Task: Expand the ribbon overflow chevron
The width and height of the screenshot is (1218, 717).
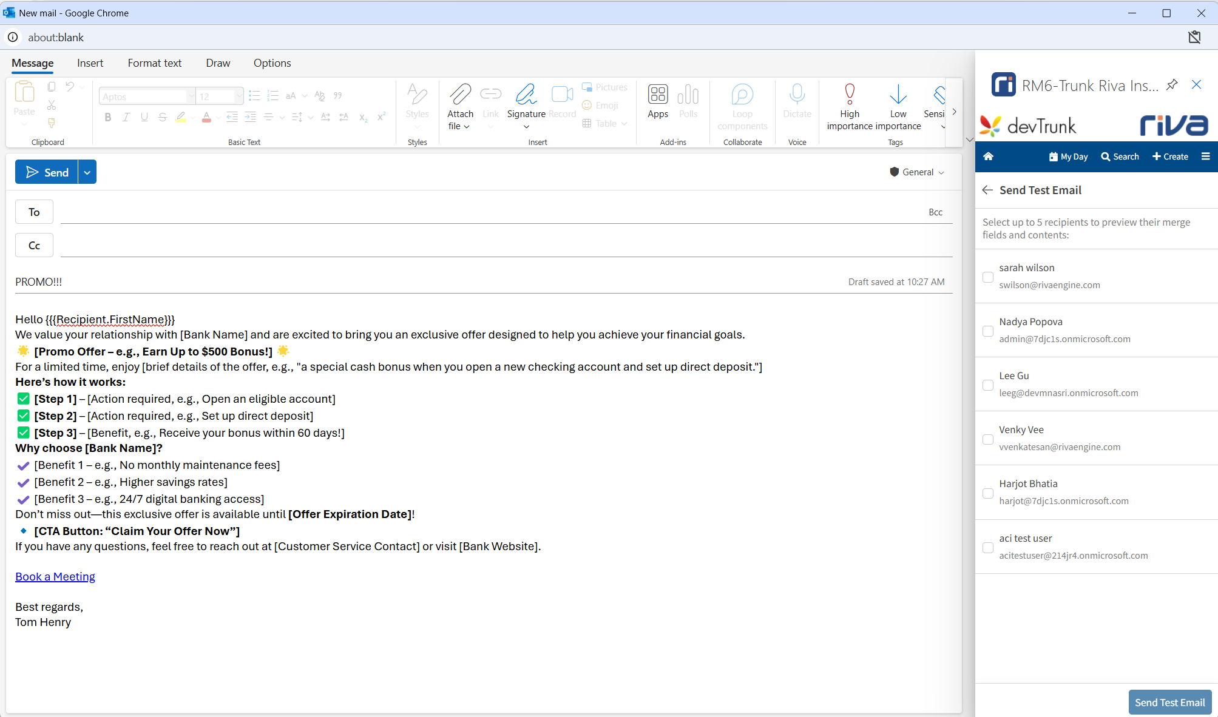Action: (954, 112)
